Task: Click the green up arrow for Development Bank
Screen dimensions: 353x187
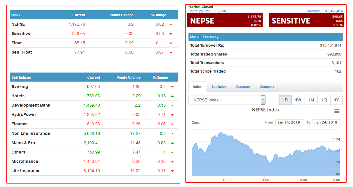Action: pyautogui.click(x=172, y=105)
